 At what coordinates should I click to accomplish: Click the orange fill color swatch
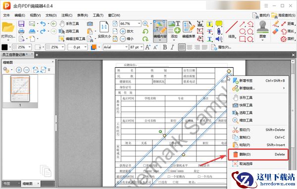pyautogui.click(x=94, y=47)
